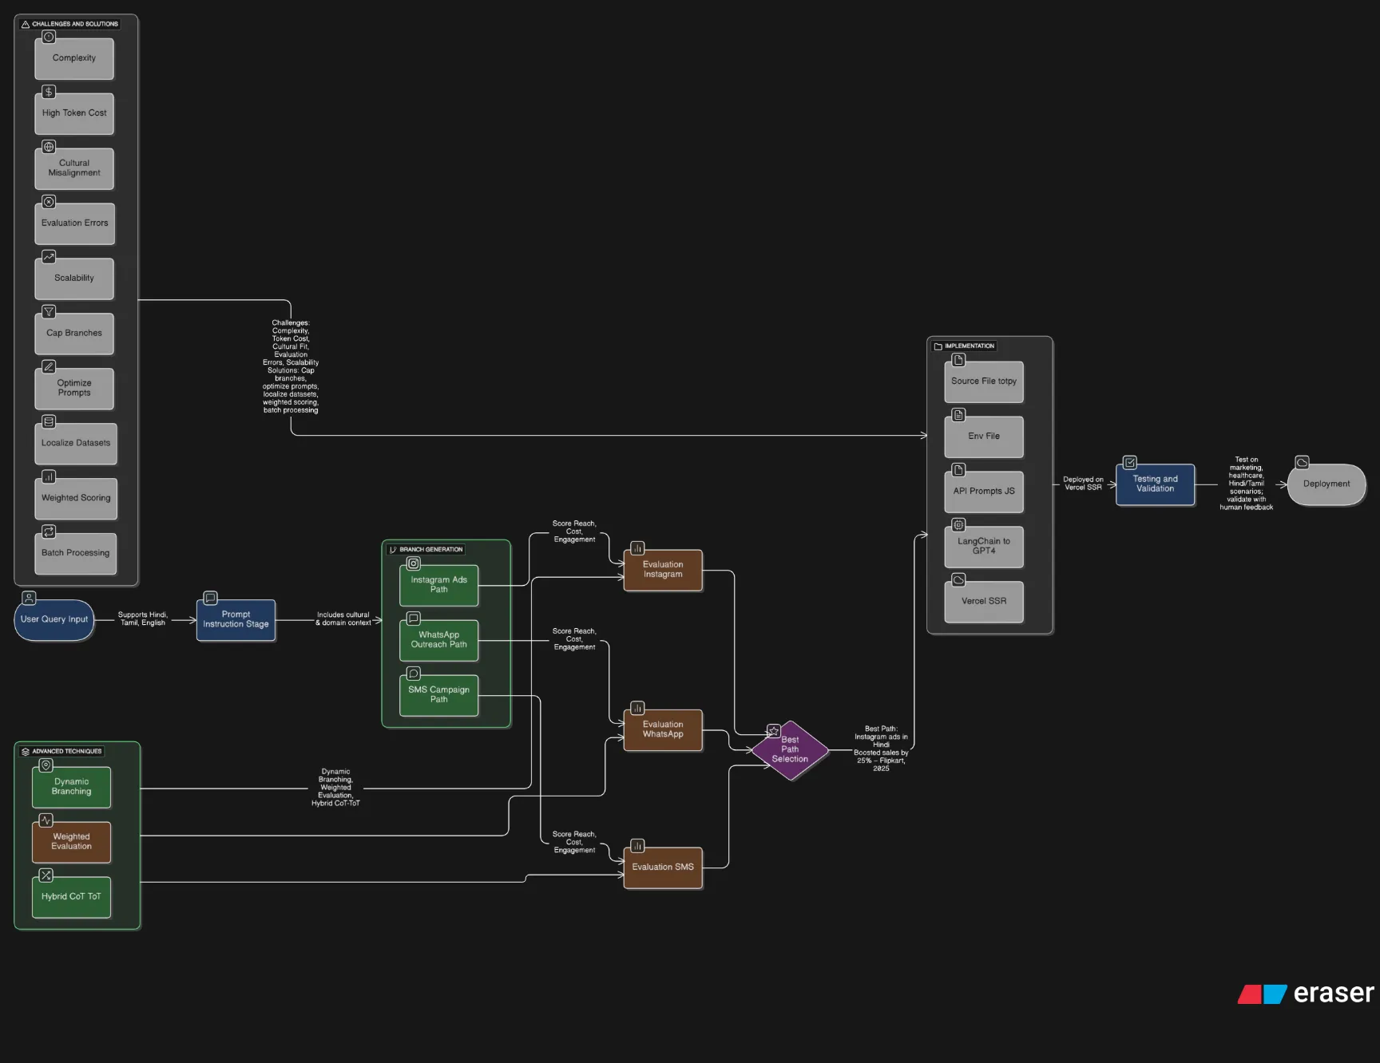Click the Implementation group label
The width and height of the screenshot is (1380, 1063).
965,346
